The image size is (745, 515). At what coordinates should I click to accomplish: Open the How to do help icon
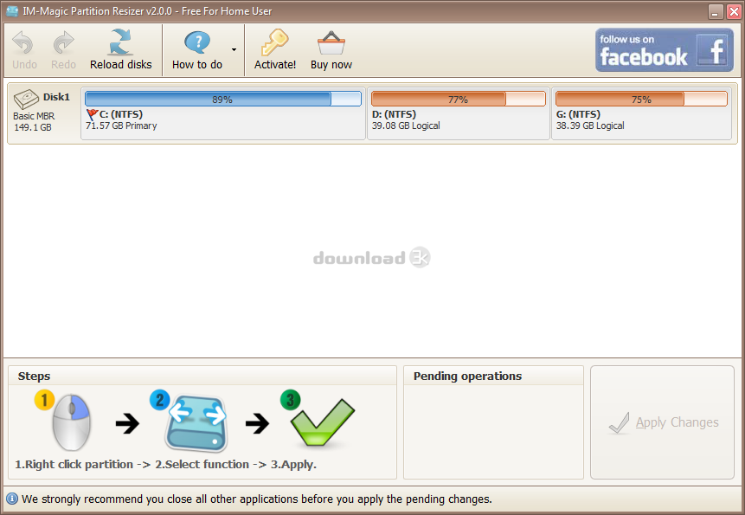pos(197,42)
